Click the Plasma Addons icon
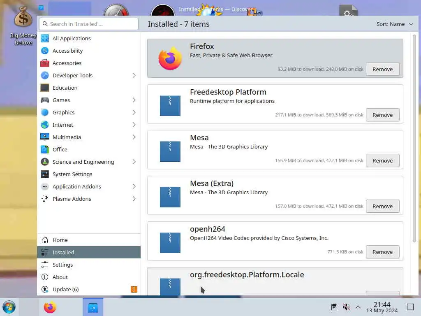This screenshot has height=316, width=421. pos(45,199)
